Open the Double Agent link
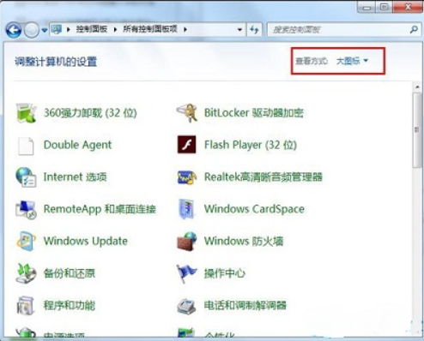The height and width of the screenshot is (341, 424). point(77,145)
